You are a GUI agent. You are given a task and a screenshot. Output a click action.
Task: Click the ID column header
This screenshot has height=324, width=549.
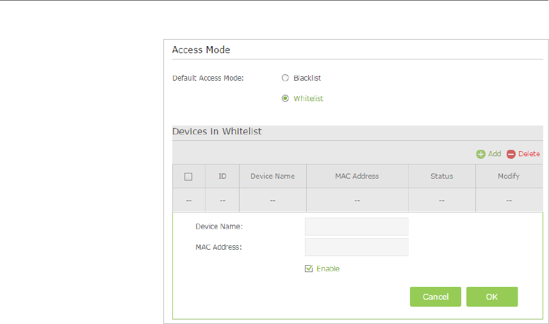[222, 176]
